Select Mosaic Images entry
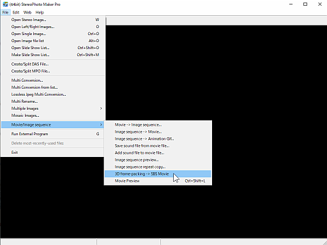 tap(52, 115)
